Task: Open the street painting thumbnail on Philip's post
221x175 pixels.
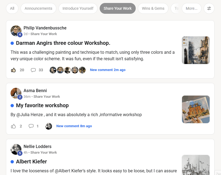Action: tap(196, 50)
